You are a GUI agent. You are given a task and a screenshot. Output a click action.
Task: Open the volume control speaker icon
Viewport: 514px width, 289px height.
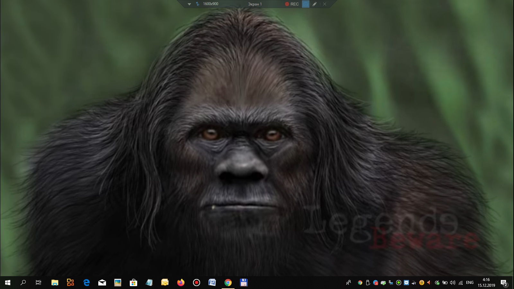(453, 283)
